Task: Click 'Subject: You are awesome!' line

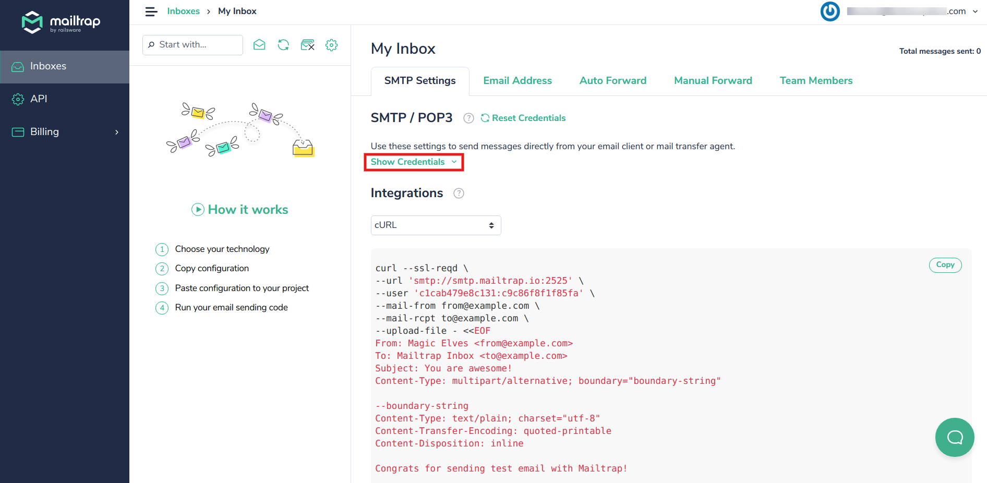Action: click(443, 368)
